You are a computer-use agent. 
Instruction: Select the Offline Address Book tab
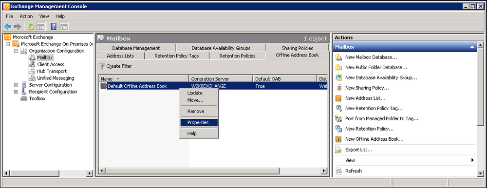297,56
